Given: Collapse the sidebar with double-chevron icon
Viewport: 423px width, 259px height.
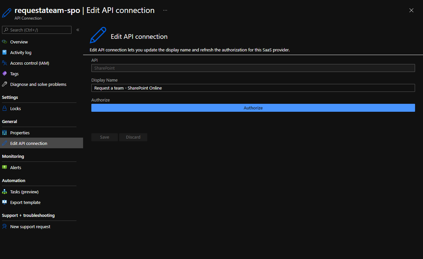Looking at the screenshot, I should pyautogui.click(x=78, y=30).
